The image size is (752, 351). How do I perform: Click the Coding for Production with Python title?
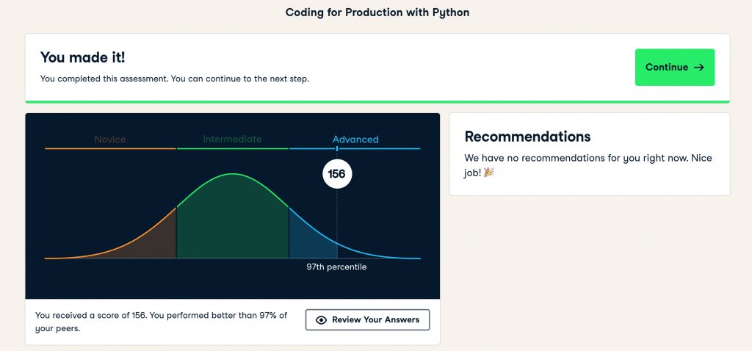point(376,14)
